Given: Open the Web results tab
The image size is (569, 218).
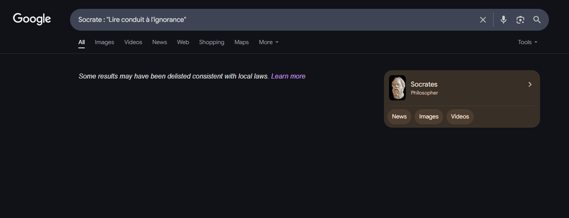Looking at the screenshot, I should (x=183, y=42).
